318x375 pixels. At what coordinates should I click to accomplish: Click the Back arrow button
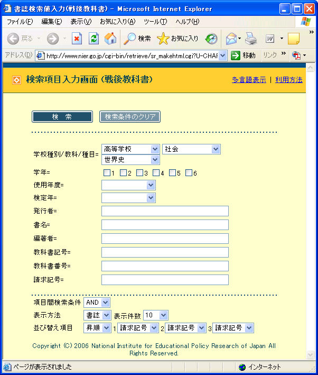pyautogui.click(x=14, y=39)
